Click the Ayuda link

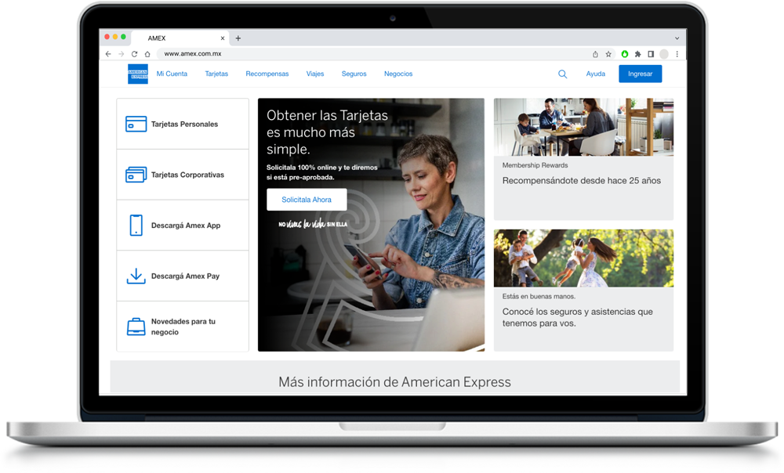596,74
